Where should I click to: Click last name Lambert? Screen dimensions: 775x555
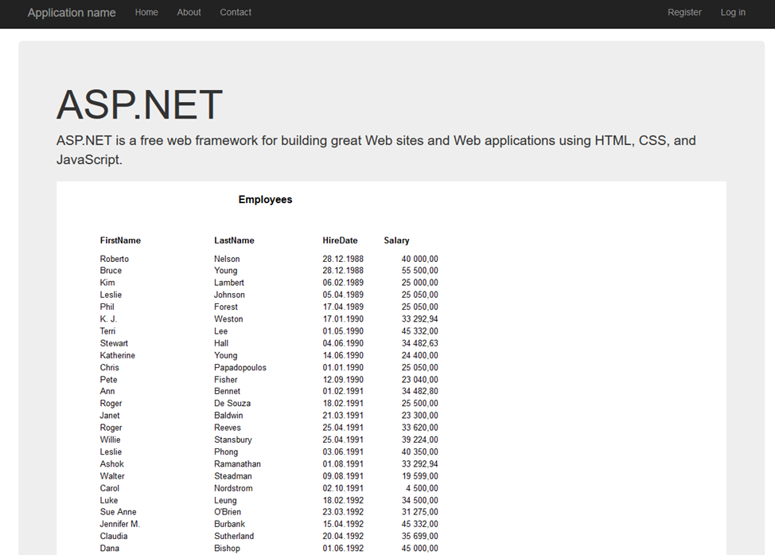coord(229,283)
